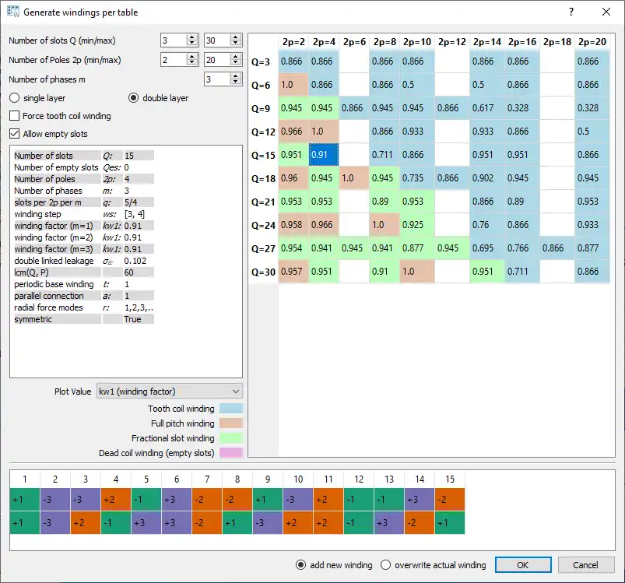Click the Fractional slot winding green swatch
This screenshot has width=625, height=583.
pos(231,438)
